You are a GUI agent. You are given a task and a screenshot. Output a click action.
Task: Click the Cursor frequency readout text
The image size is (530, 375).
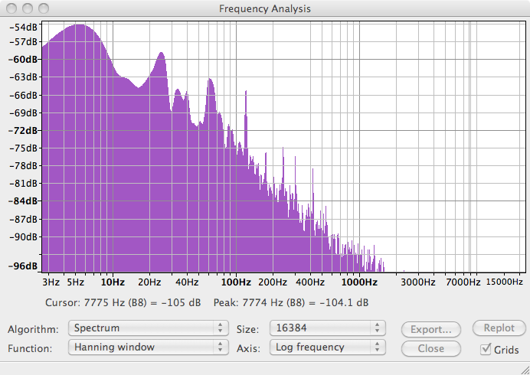point(123,303)
